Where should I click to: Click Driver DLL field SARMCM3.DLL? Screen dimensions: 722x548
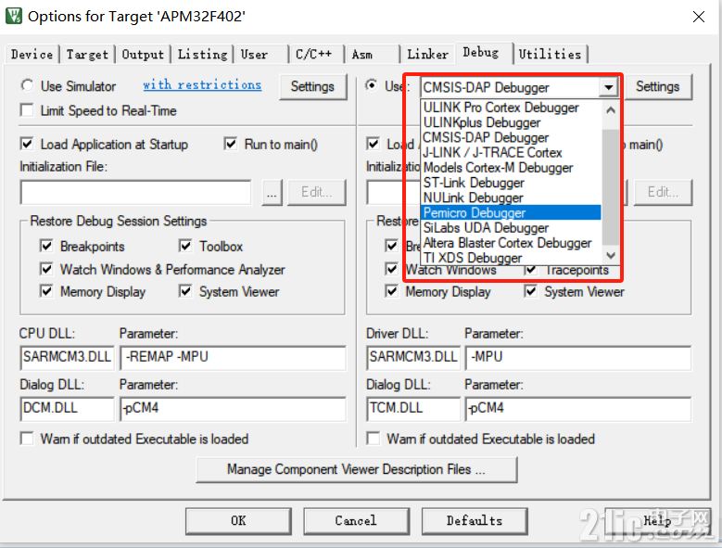coord(413,357)
